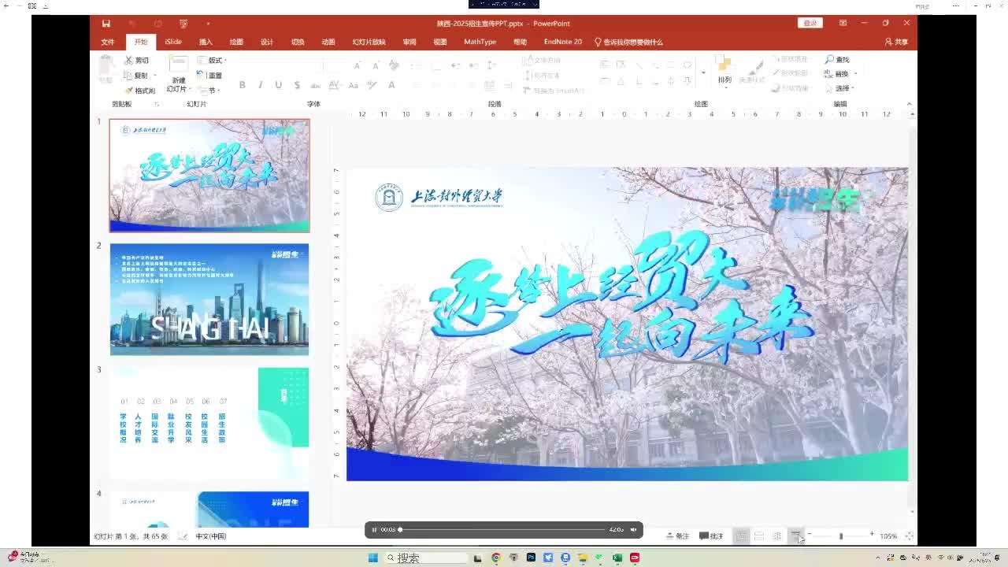Click the 排列 arrange button
Viewport: 1008px width, 567px height.
724,70
